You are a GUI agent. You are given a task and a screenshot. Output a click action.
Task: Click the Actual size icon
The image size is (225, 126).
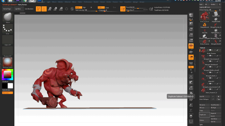(191, 35)
